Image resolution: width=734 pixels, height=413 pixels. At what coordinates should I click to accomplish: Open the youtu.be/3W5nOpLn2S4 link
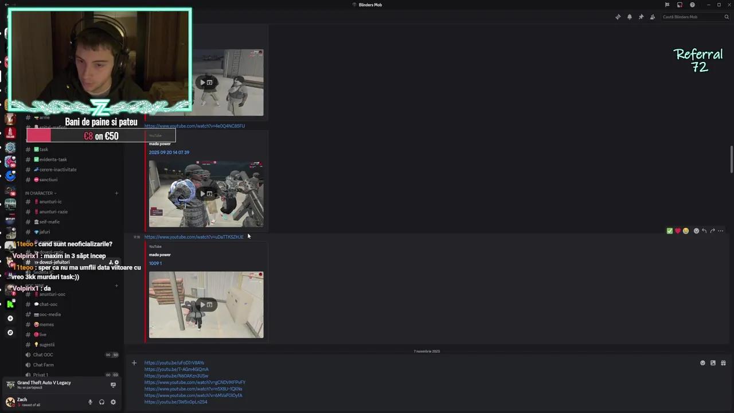tap(175, 402)
